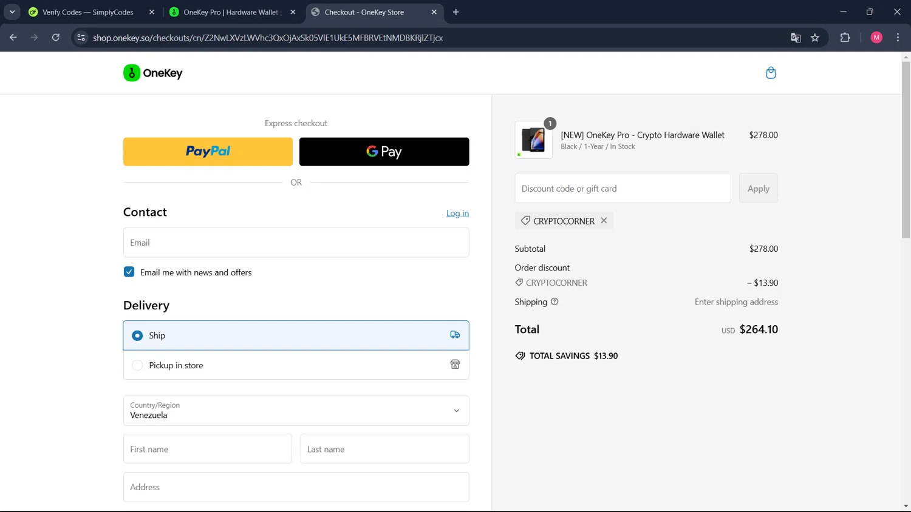
Task: Click the First name field
Action: [x=208, y=449]
